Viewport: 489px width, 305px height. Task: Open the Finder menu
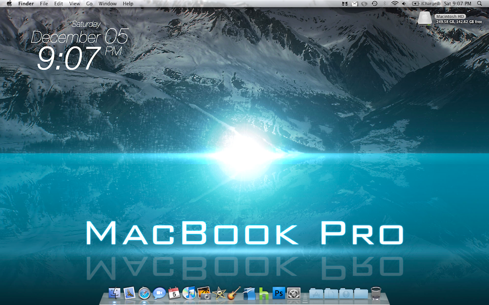tap(26, 4)
